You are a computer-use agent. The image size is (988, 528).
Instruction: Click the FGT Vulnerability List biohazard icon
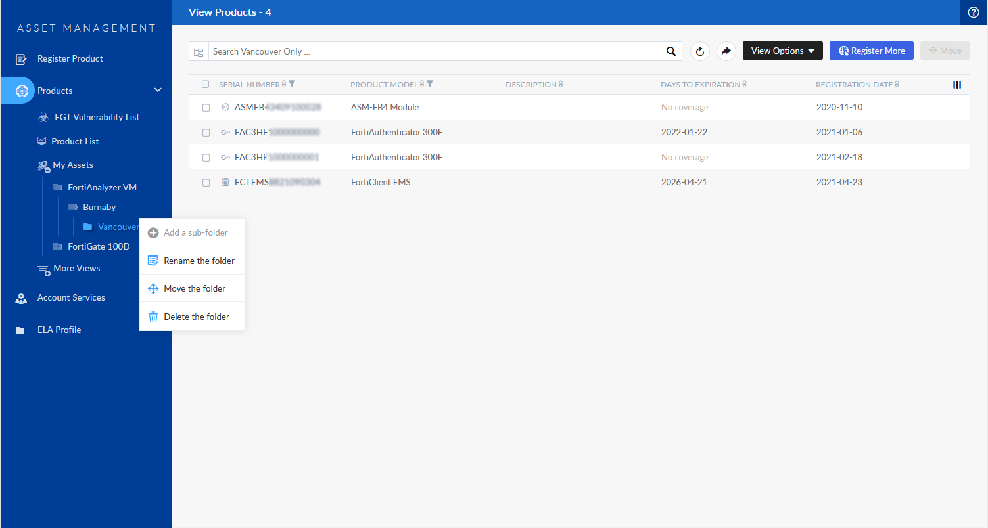(x=43, y=118)
